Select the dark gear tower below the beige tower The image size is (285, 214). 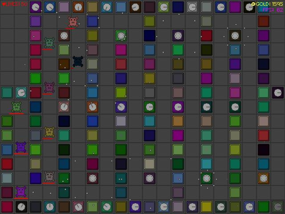(150, 178)
